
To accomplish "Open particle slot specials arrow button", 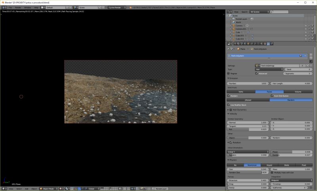I will (x=311, y=61).
